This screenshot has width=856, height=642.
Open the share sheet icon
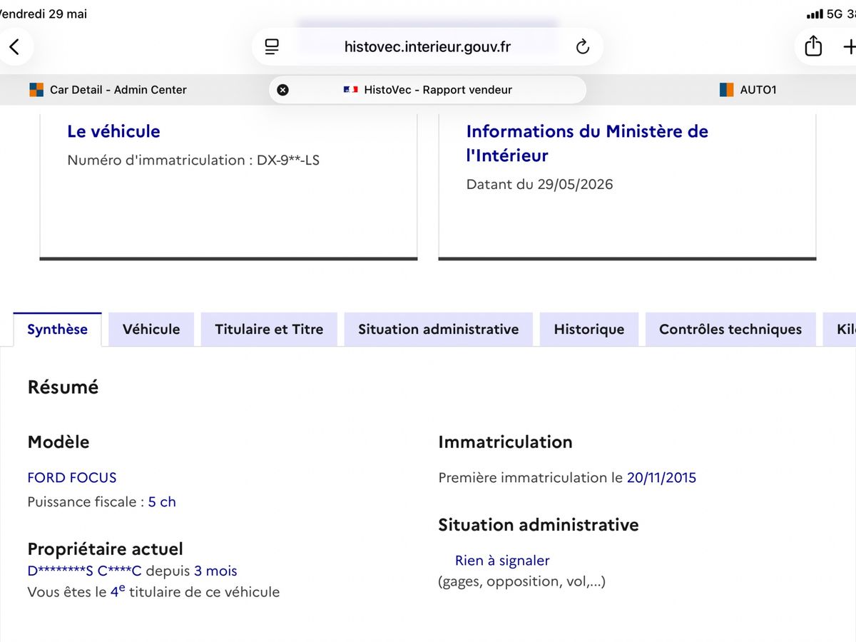click(x=812, y=46)
